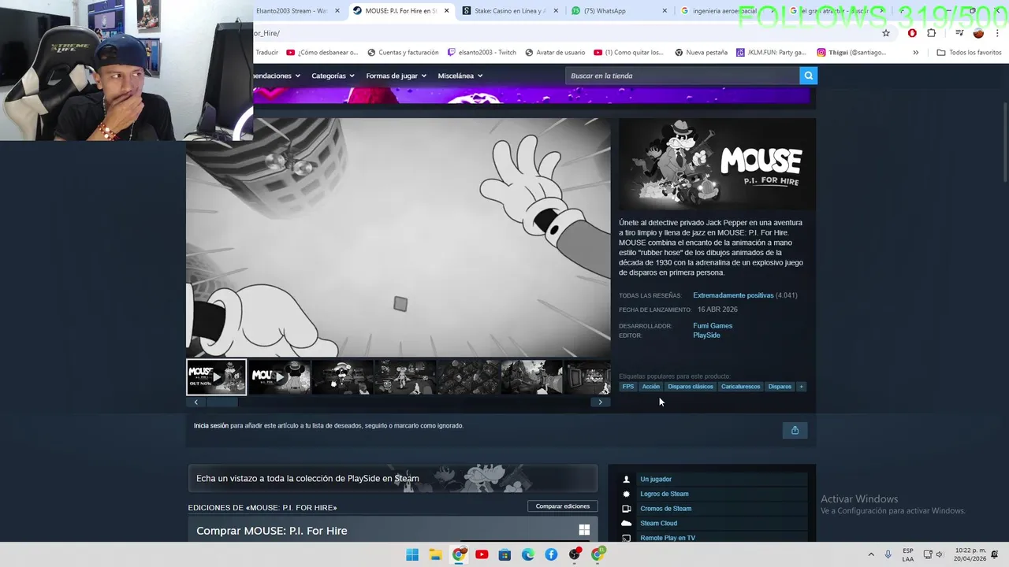The height and width of the screenshot is (567, 1009).
Task: Open JKLM.FUN Party bookmark
Action: [771, 53]
